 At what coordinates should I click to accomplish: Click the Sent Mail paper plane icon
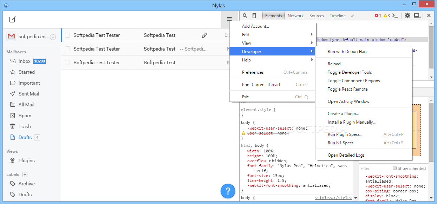(13, 94)
